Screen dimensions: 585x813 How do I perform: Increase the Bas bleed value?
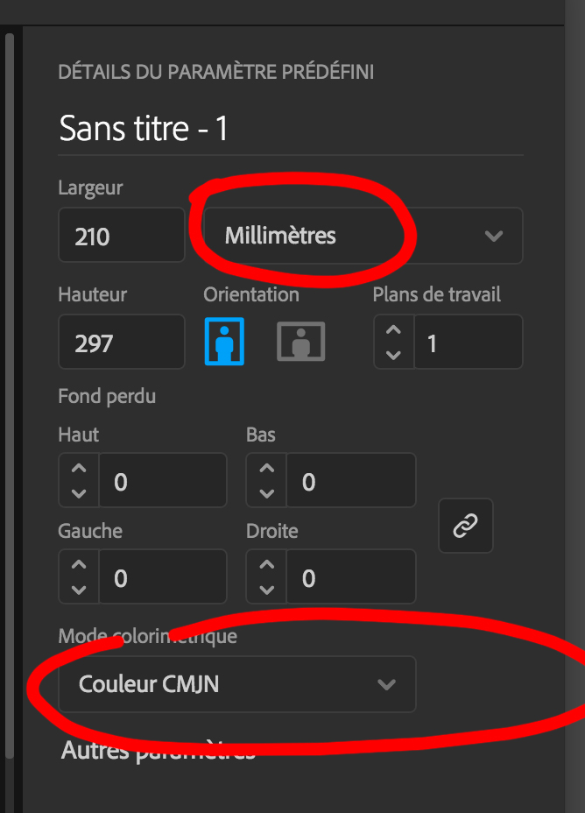[266, 470]
